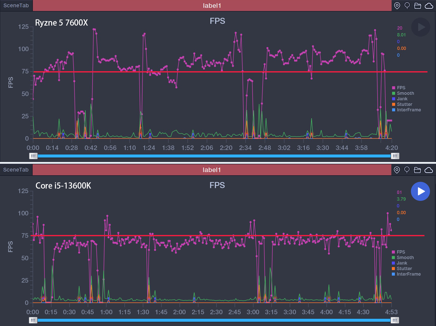
Task: Click the 4:20 end time on Ryzen axis
Action: pos(392,148)
